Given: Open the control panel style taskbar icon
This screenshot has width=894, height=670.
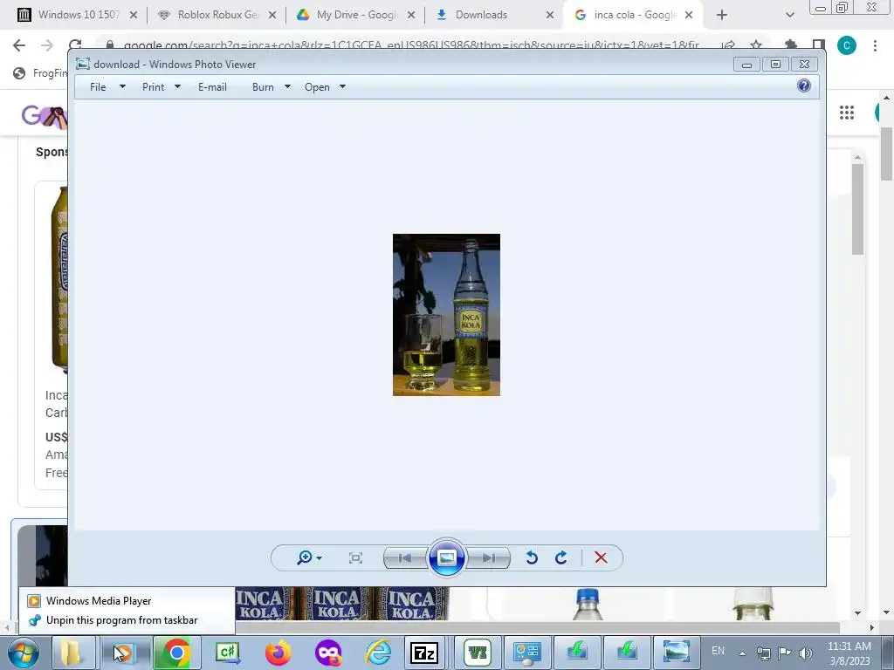Looking at the screenshot, I should (x=526, y=653).
